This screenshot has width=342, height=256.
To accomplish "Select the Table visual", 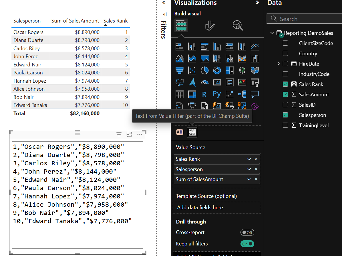I will pyautogui.click(x=180, y=94).
